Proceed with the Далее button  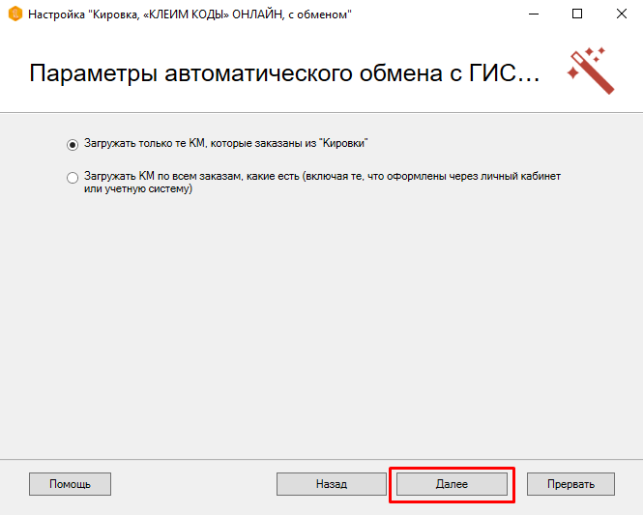[x=452, y=484]
